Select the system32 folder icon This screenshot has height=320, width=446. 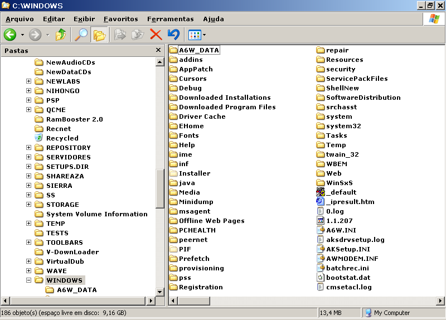tap(320, 126)
